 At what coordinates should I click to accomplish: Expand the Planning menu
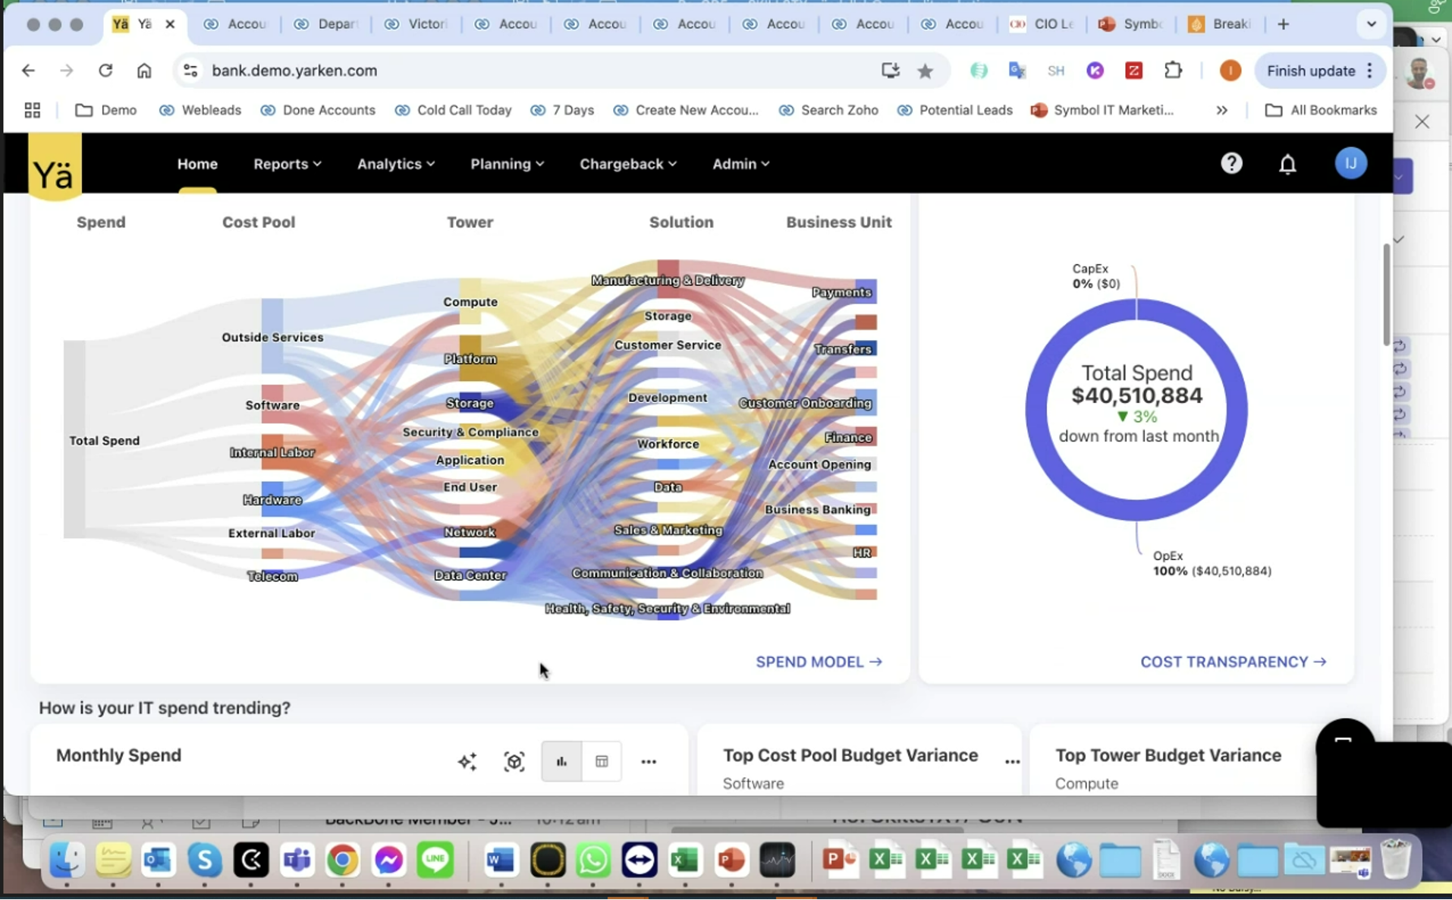tap(507, 164)
